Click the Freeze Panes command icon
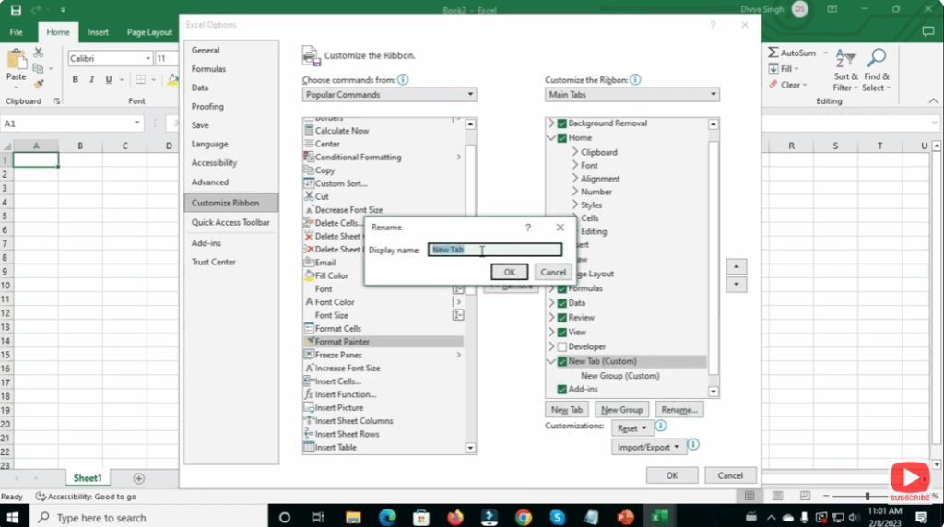Screen dimensions: 944x527 click(x=309, y=355)
